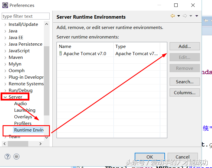The image size is (212, 168).
Task: Click the tree horizontal scroll left arrow
Action: point(5,144)
